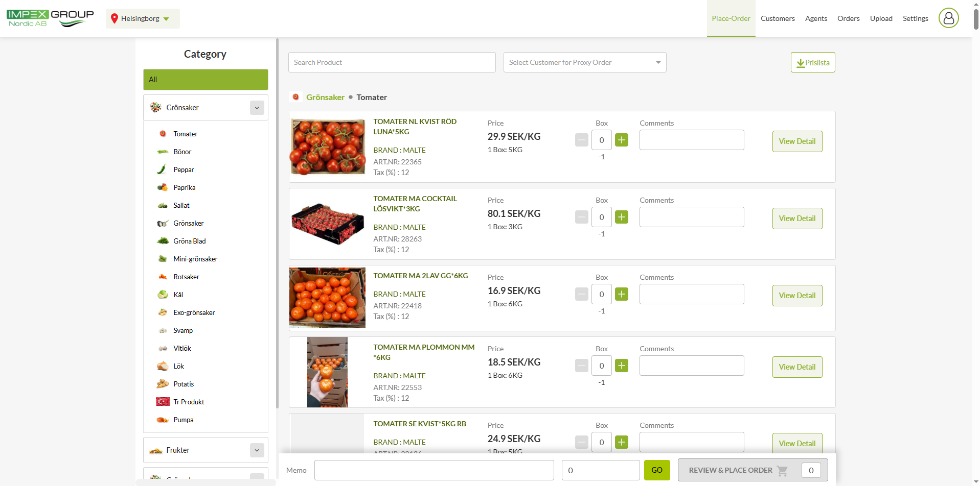Select the Paprika subcategory
Screen dimensions: 980x486
click(185, 187)
